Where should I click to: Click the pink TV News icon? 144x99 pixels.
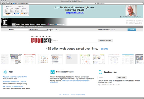48,24
